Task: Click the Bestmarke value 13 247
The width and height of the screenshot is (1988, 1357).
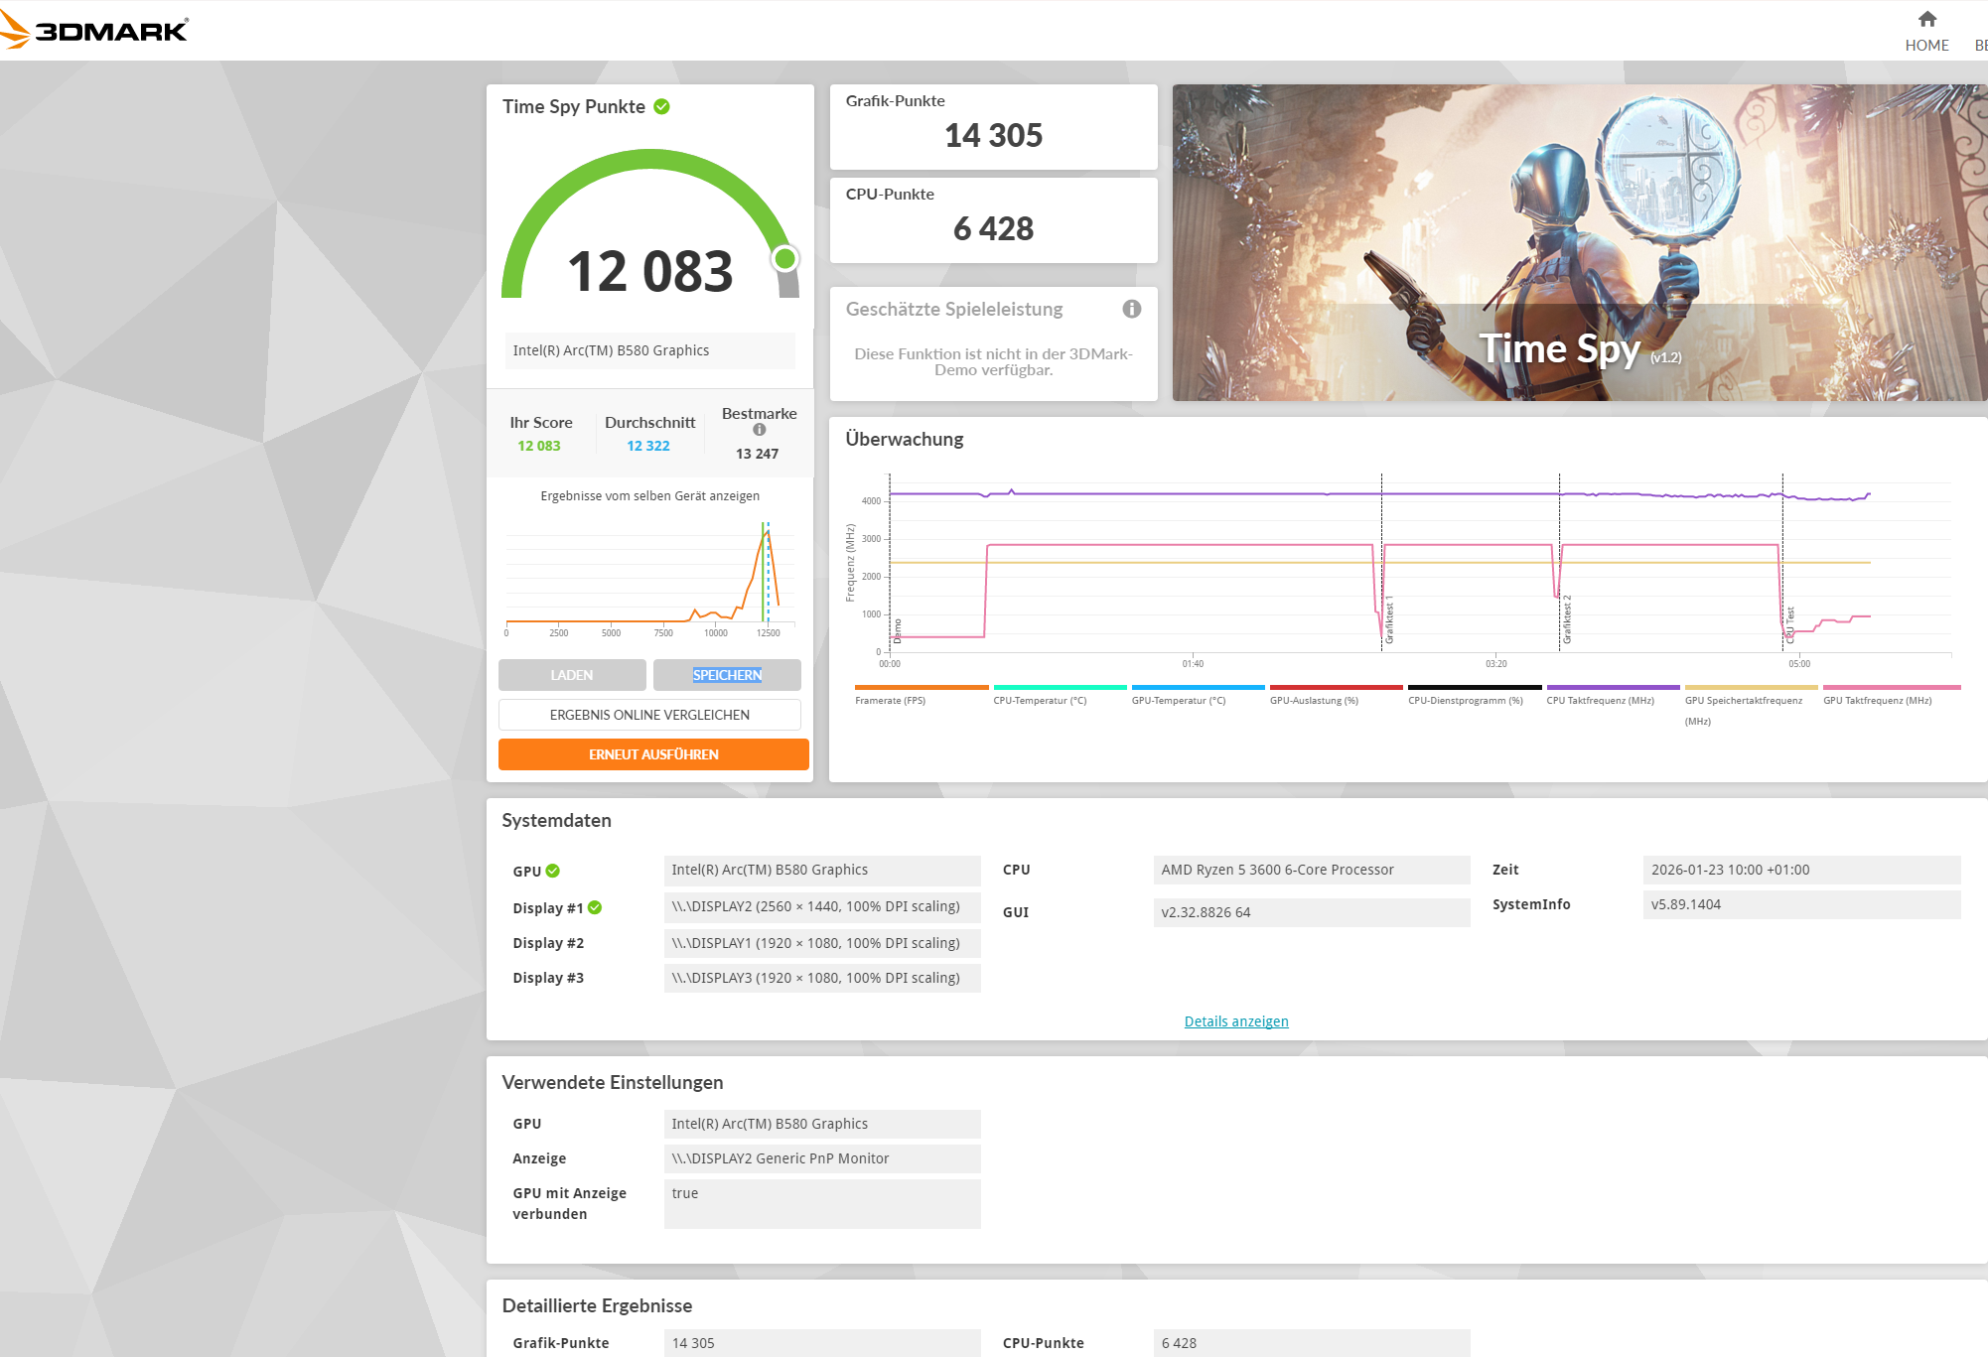Action: pos(757,454)
